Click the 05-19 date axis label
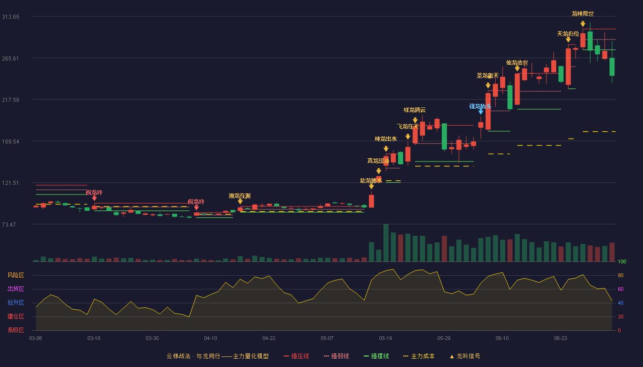 [x=385, y=338]
